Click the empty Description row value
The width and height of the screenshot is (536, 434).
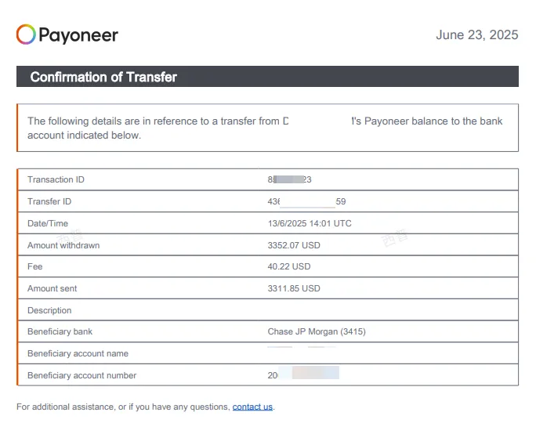[388, 310]
